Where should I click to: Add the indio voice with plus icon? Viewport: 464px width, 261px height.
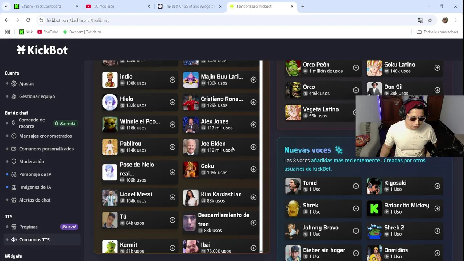click(x=173, y=80)
